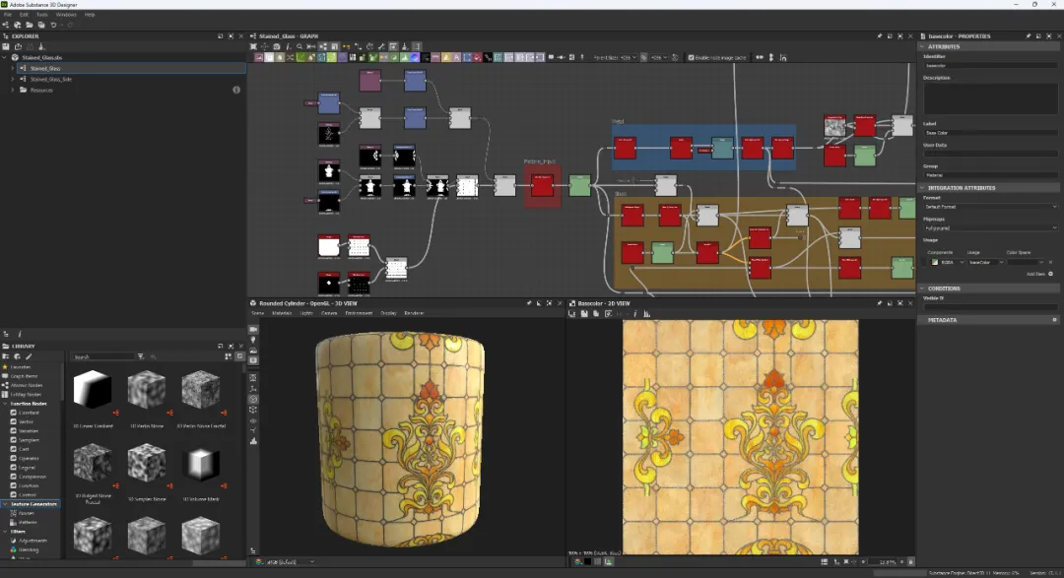
Task: Click the RGBA components color swatch
Action: tap(934, 262)
